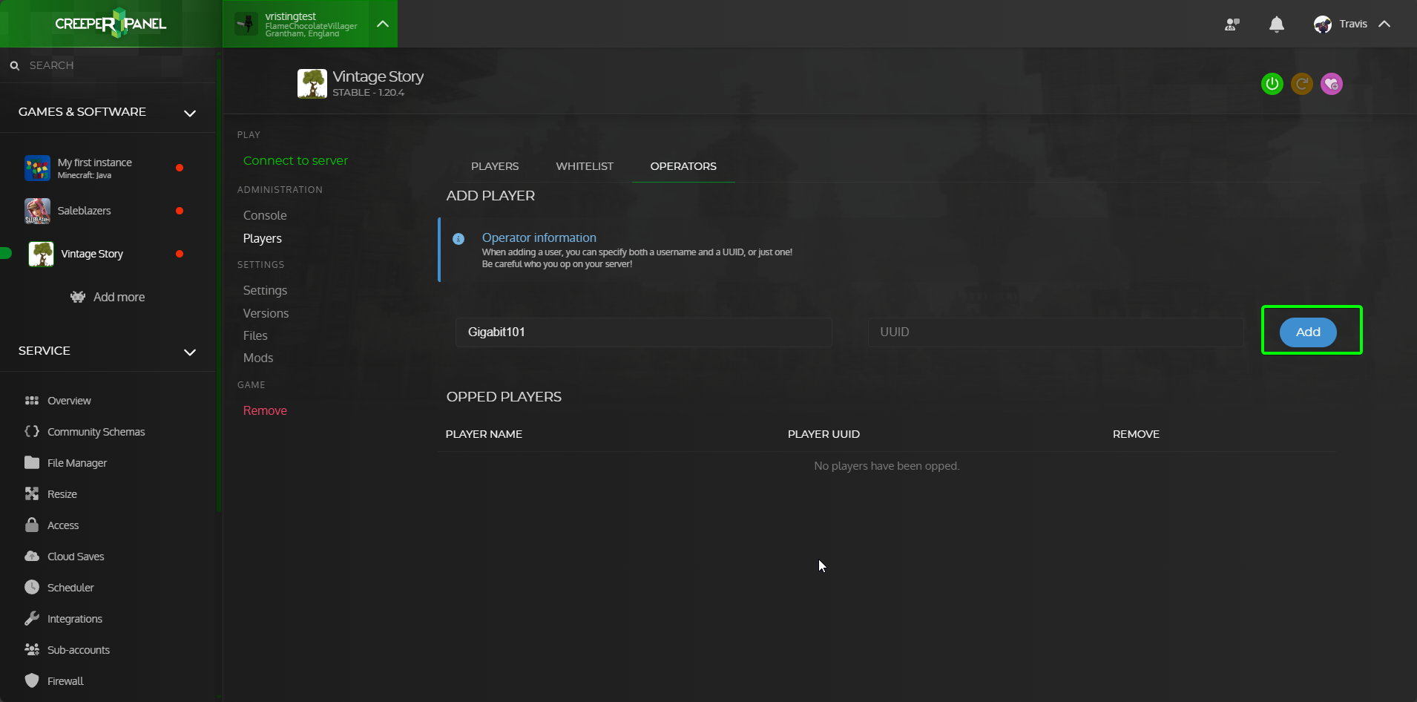Click the Firewall shield icon
1417x702 pixels.
[x=32, y=680]
